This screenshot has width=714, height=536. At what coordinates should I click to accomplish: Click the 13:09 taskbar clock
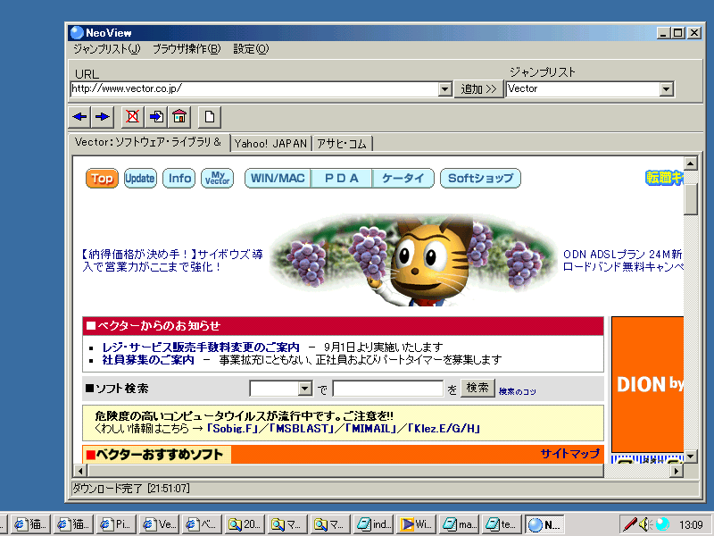(691, 525)
